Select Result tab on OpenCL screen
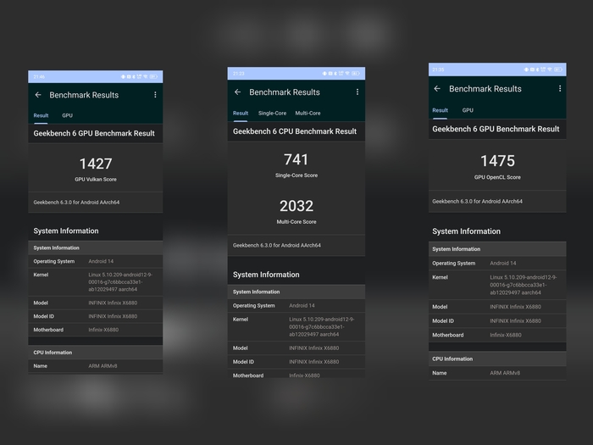 [440, 110]
